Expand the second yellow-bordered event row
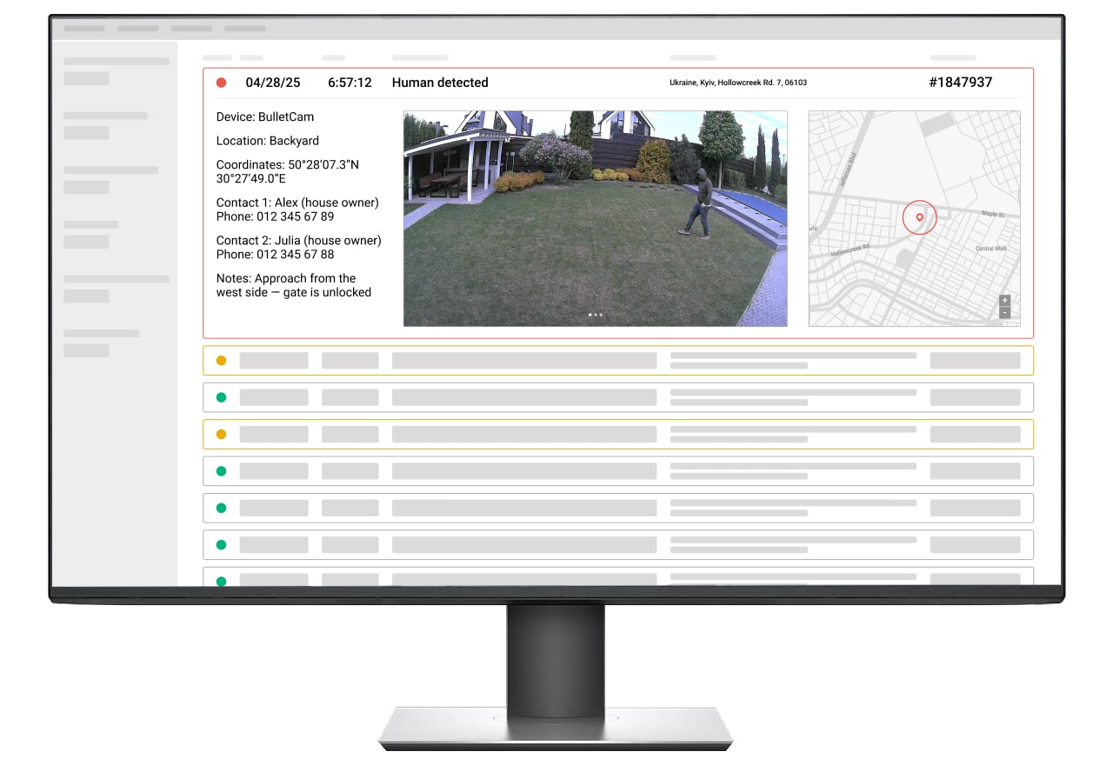The image size is (1113, 765). [617, 434]
